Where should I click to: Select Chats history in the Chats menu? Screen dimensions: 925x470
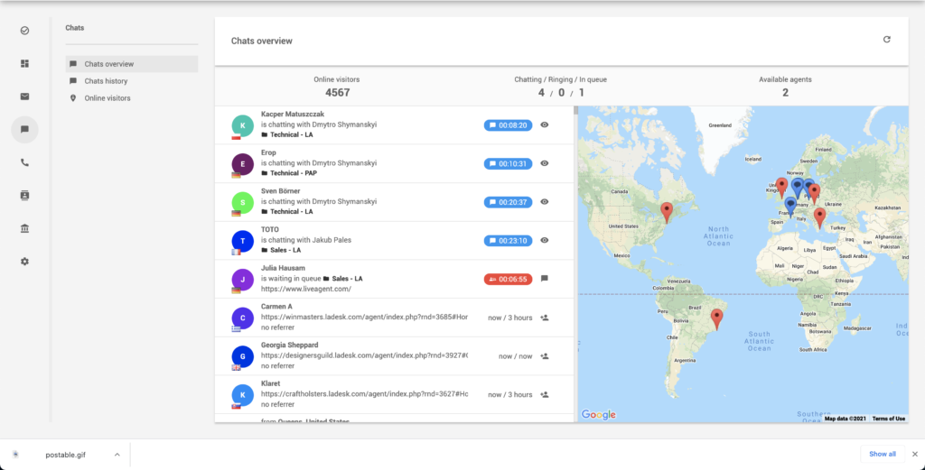[x=106, y=81]
